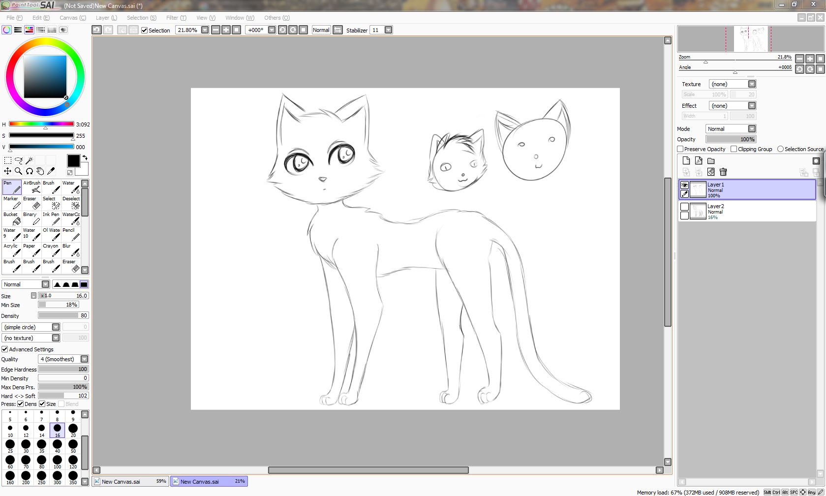
Task: Select the Magic Wand tool
Action: pyautogui.click(x=30, y=160)
